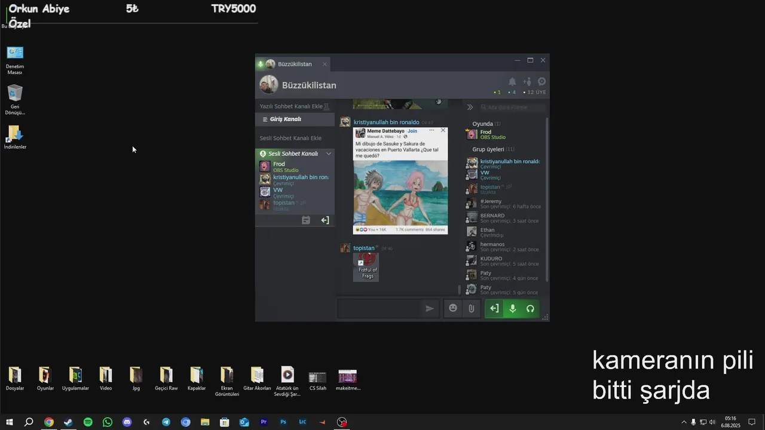Open the CS Silah desktop file
Image resolution: width=765 pixels, height=430 pixels.
click(x=317, y=379)
